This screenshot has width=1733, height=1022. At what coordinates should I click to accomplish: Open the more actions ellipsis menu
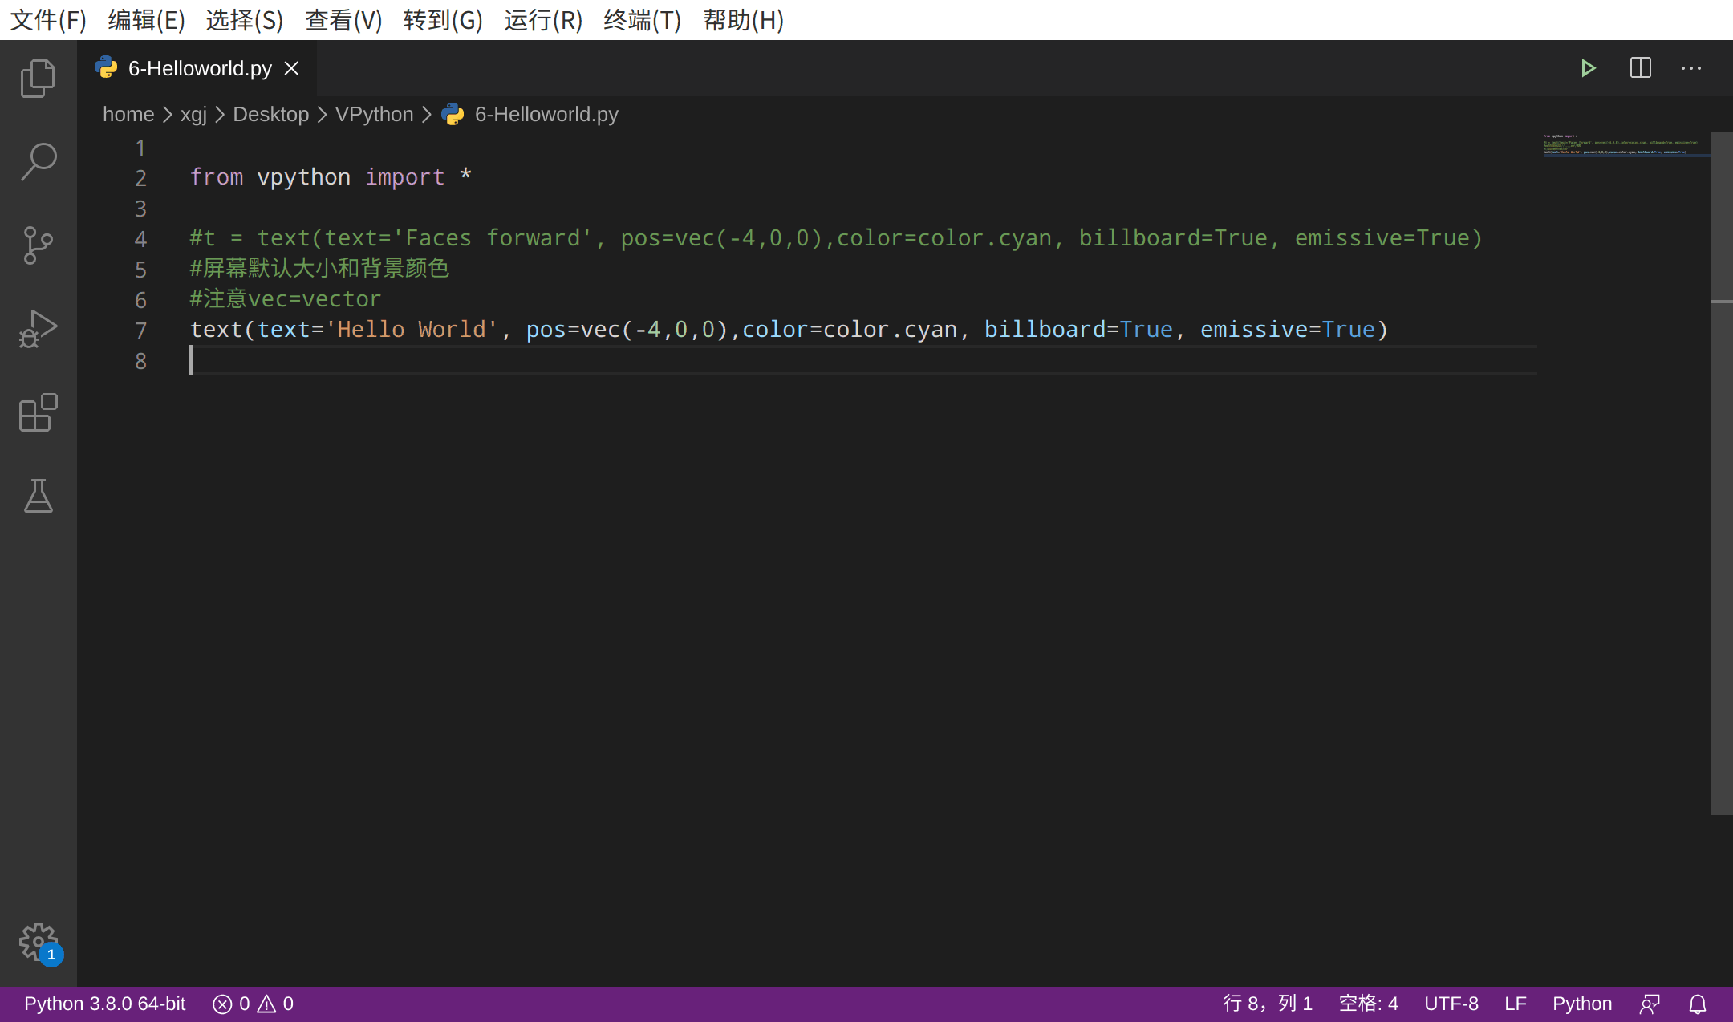(1692, 68)
